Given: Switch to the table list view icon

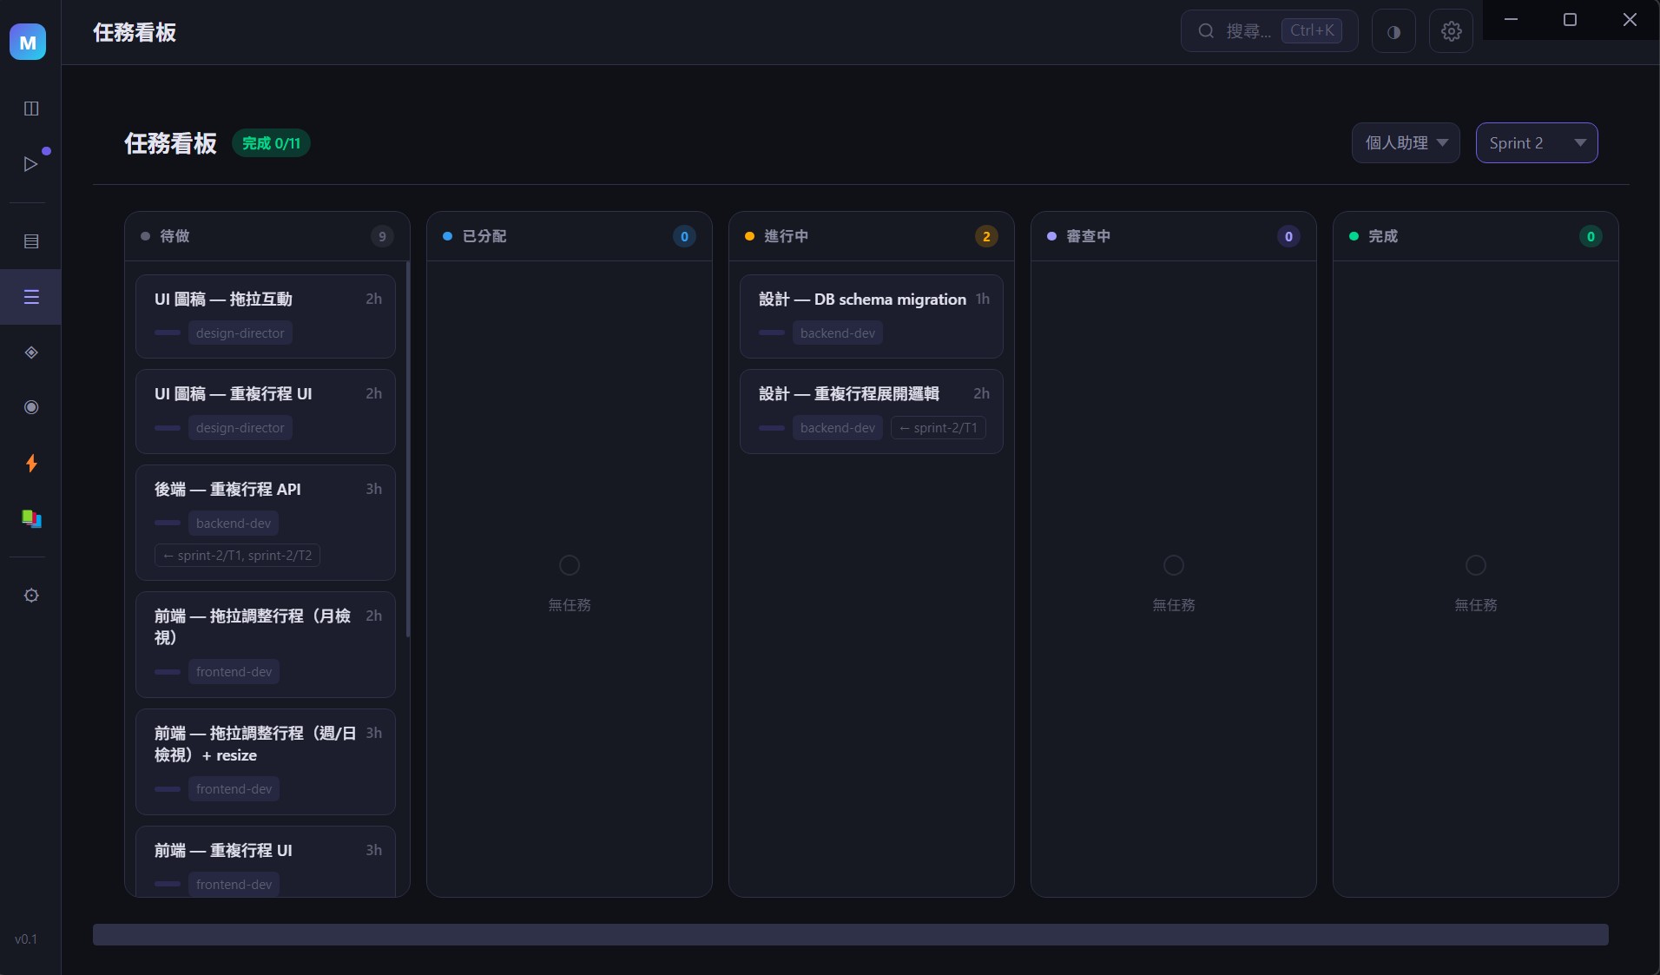Looking at the screenshot, I should [x=31, y=240].
